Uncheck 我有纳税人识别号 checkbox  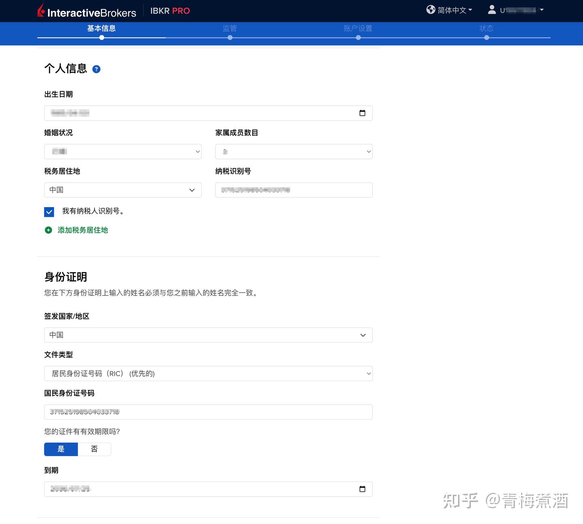pyautogui.click(x=49, y=212)
